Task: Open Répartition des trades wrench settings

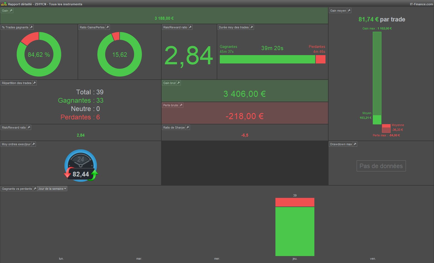Action: click(34, 83)
